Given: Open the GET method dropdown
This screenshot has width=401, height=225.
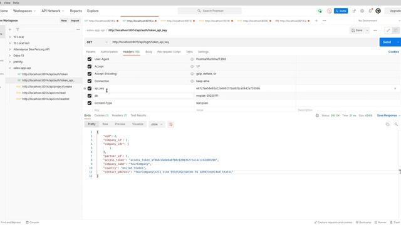Looking at the screenshot, I should pyautogui.click(x=97, y=42).
